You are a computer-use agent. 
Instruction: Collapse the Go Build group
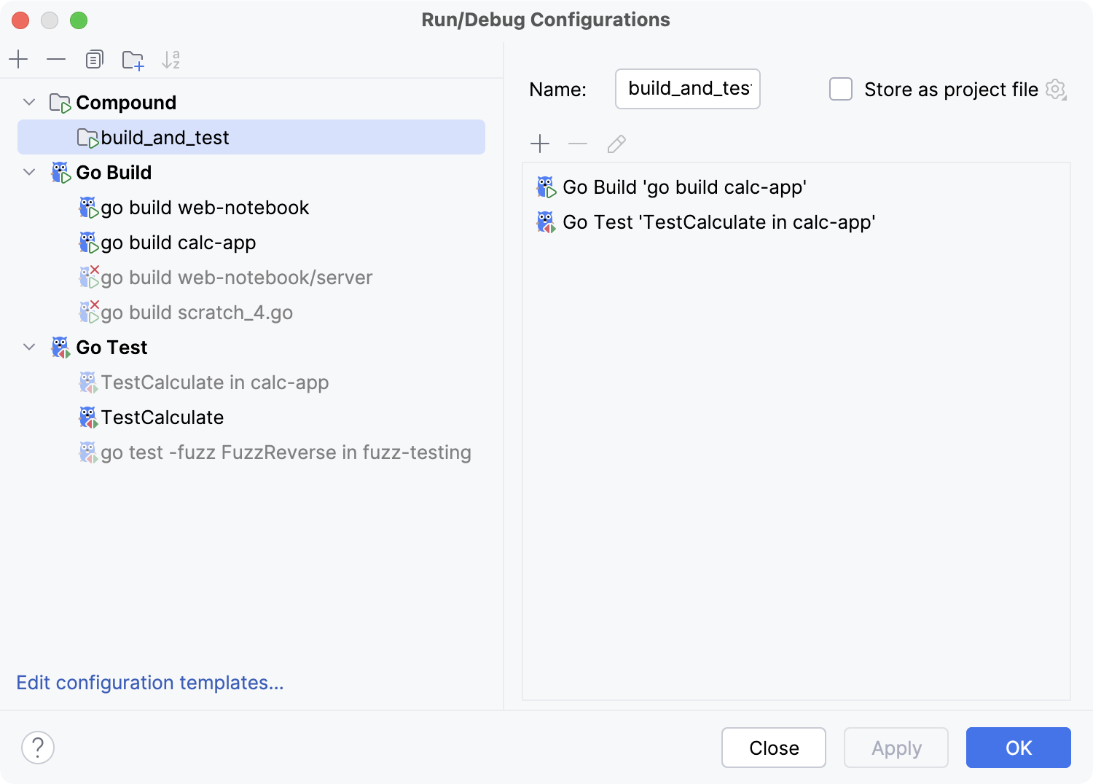click(x=29, y=173)
